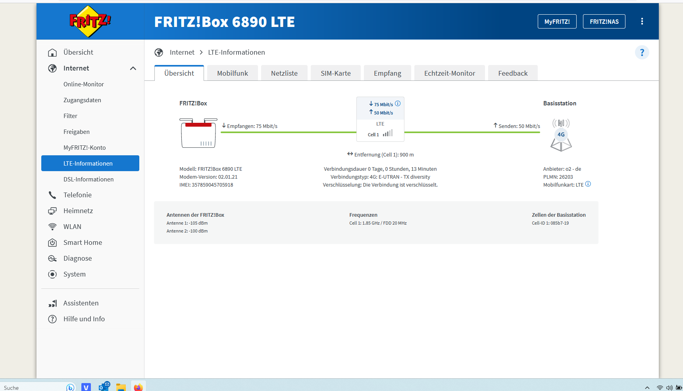Click the FRITZ! logo

click(90, 21)
